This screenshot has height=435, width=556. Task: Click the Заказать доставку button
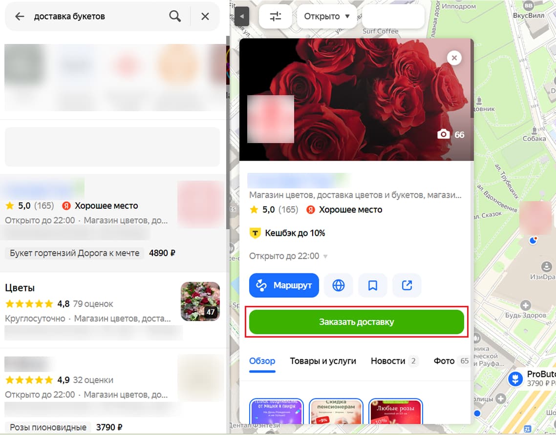click(x=356, y=322)
